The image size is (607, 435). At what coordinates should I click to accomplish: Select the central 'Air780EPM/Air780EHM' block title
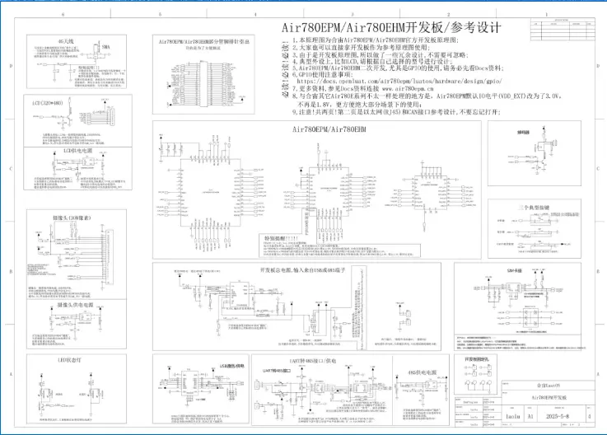329,129
